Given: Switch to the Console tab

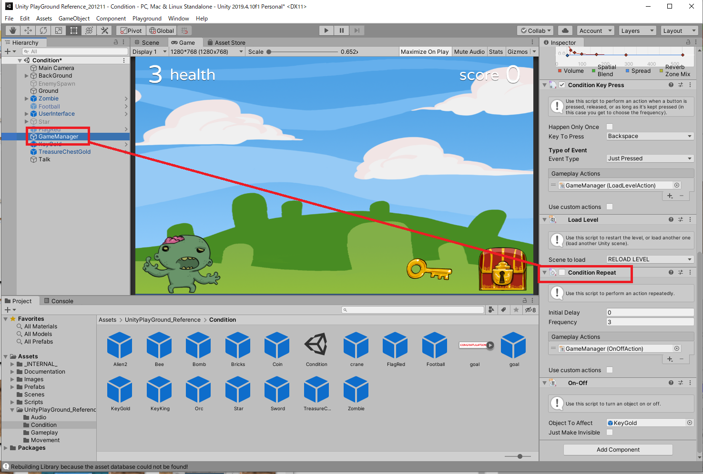Looking at the screenshot, I should point(59,301).
